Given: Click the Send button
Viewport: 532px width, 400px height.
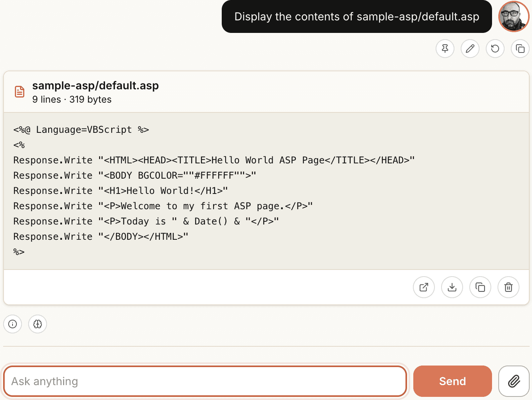Looking at the screenshot, I should (452, 381).
